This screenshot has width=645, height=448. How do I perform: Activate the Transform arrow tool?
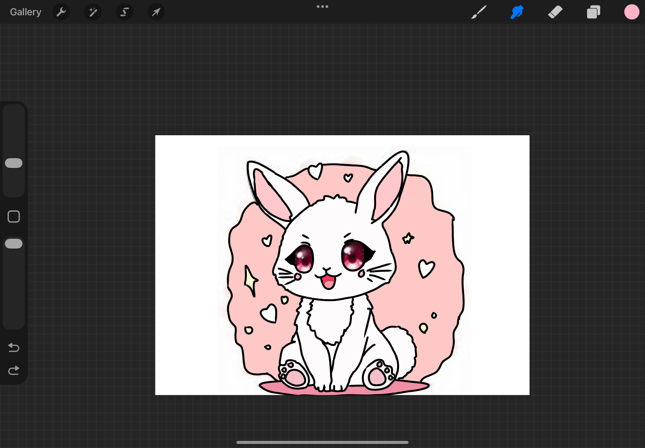pyautogui.click(x=156, y=12)
